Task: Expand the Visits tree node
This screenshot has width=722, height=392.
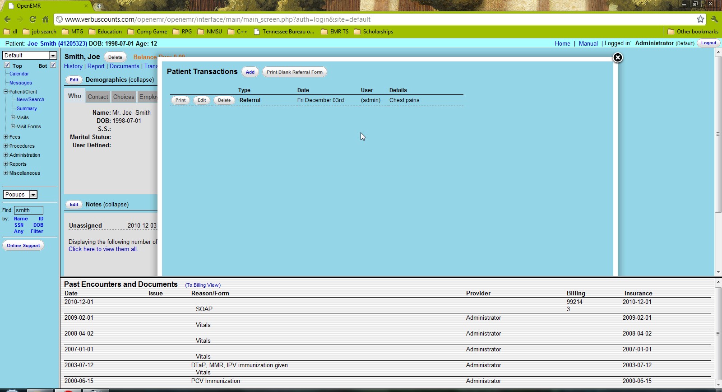Action: point(13,117)
